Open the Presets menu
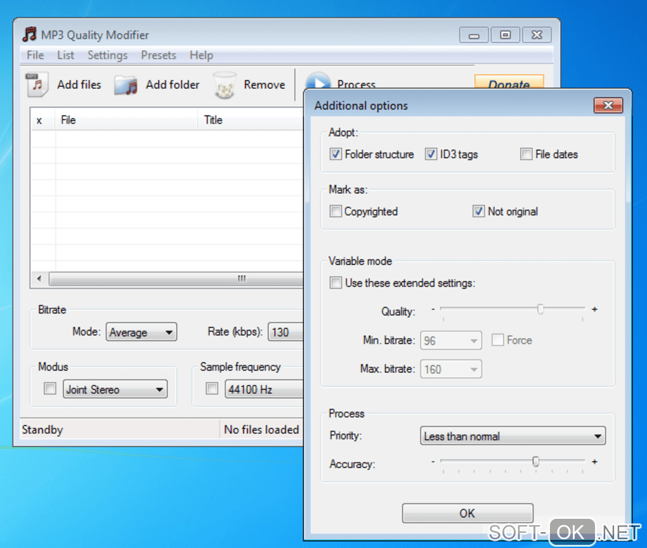Viewport: 647px width, 548px height. click(x=159, y=55)
